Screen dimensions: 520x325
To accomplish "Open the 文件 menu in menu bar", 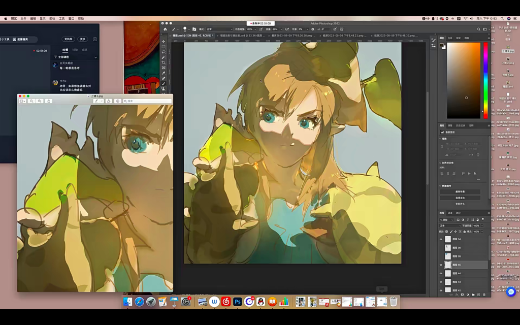I will point(23,18).
